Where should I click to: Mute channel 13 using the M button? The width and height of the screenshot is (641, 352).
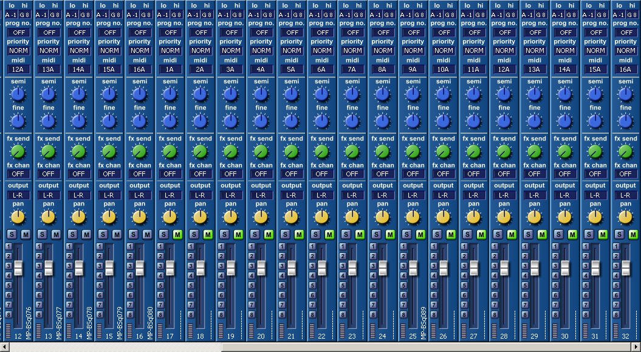click(56, 235)
